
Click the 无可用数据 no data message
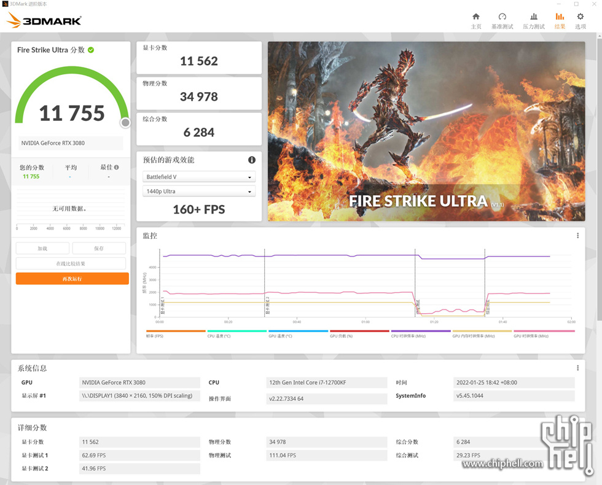point(69,209)
